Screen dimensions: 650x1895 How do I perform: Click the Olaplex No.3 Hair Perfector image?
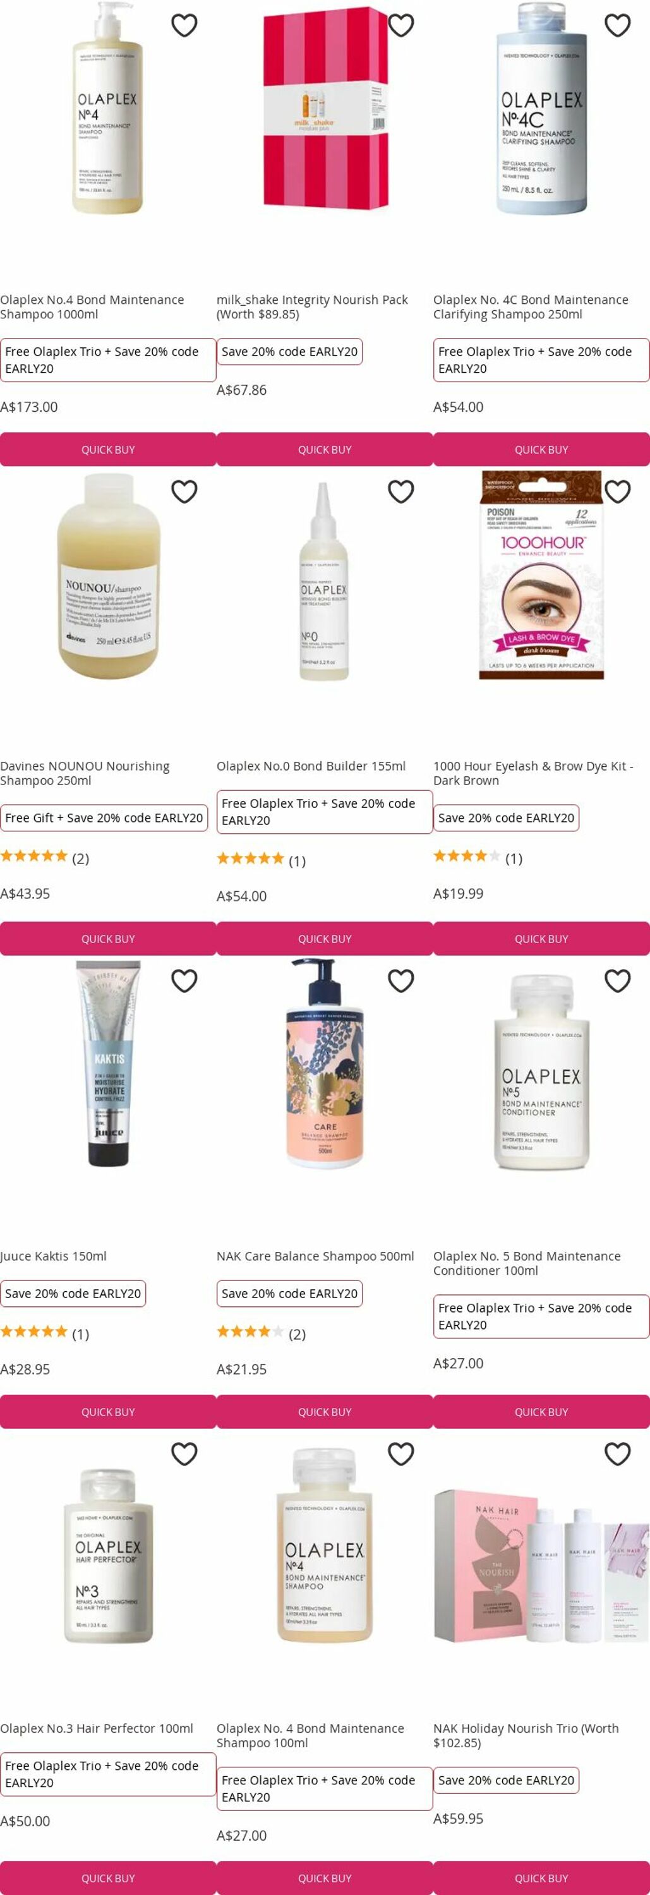point(108,1555)
